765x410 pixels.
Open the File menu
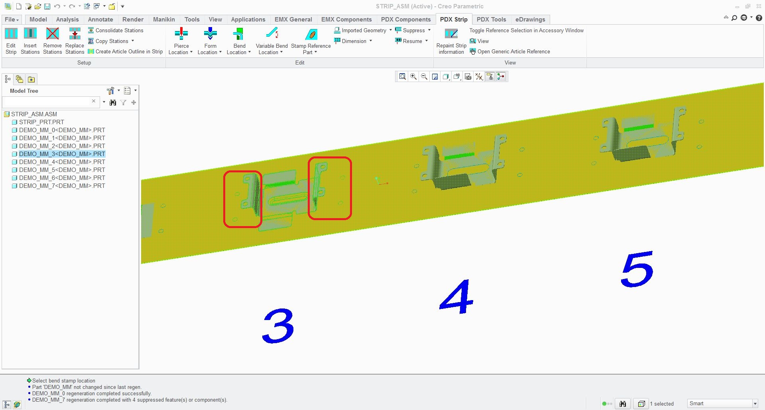click(12, 20)
